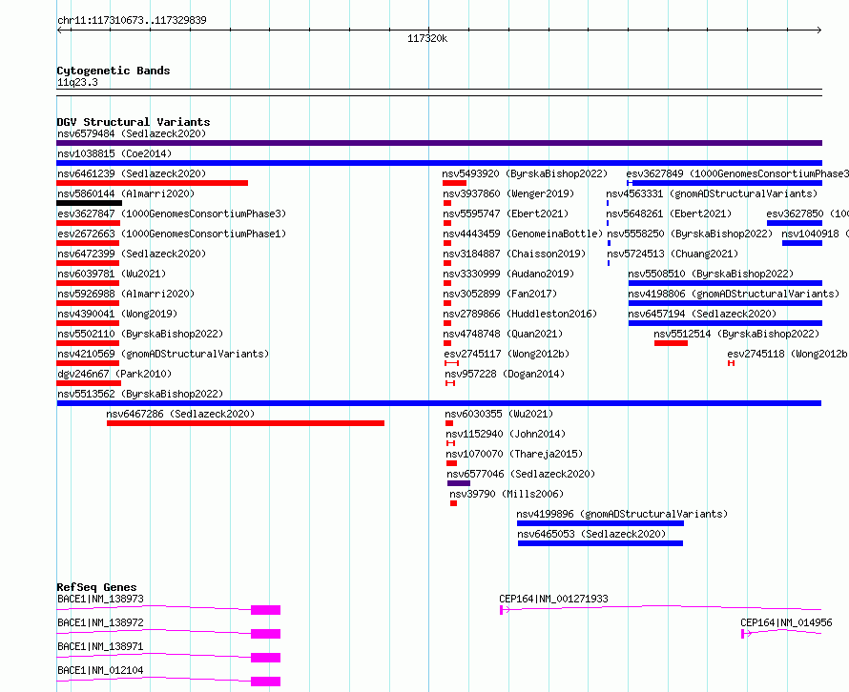Click nsv5926988 (Almarri2020) label
Screen dimensions: 849x692
coord(126,294)
